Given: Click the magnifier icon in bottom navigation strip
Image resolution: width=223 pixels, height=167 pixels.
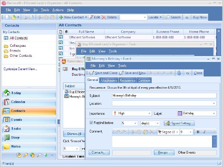Looking at the screenshot, I should pos(39,155).
